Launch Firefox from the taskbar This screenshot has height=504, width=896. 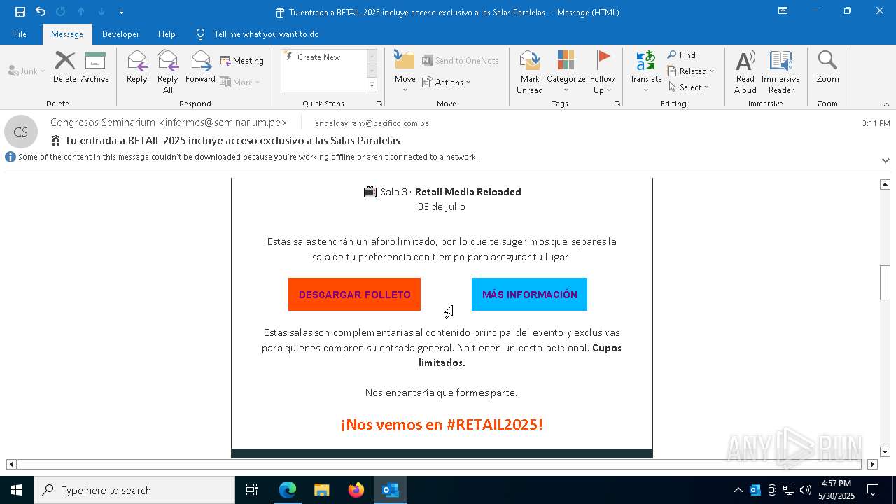(356, 490)
